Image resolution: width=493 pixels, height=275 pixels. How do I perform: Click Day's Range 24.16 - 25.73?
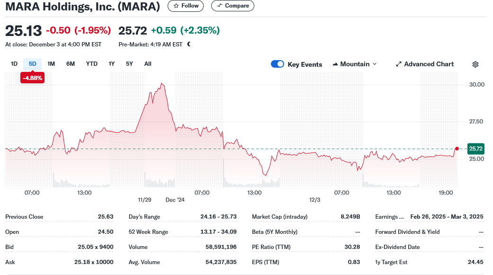pos(218,216)
